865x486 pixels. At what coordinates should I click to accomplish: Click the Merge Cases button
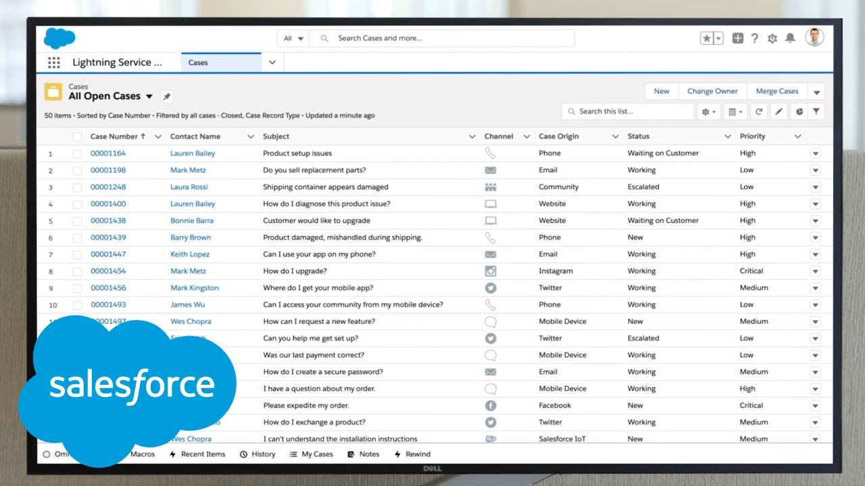coord(777,92)
